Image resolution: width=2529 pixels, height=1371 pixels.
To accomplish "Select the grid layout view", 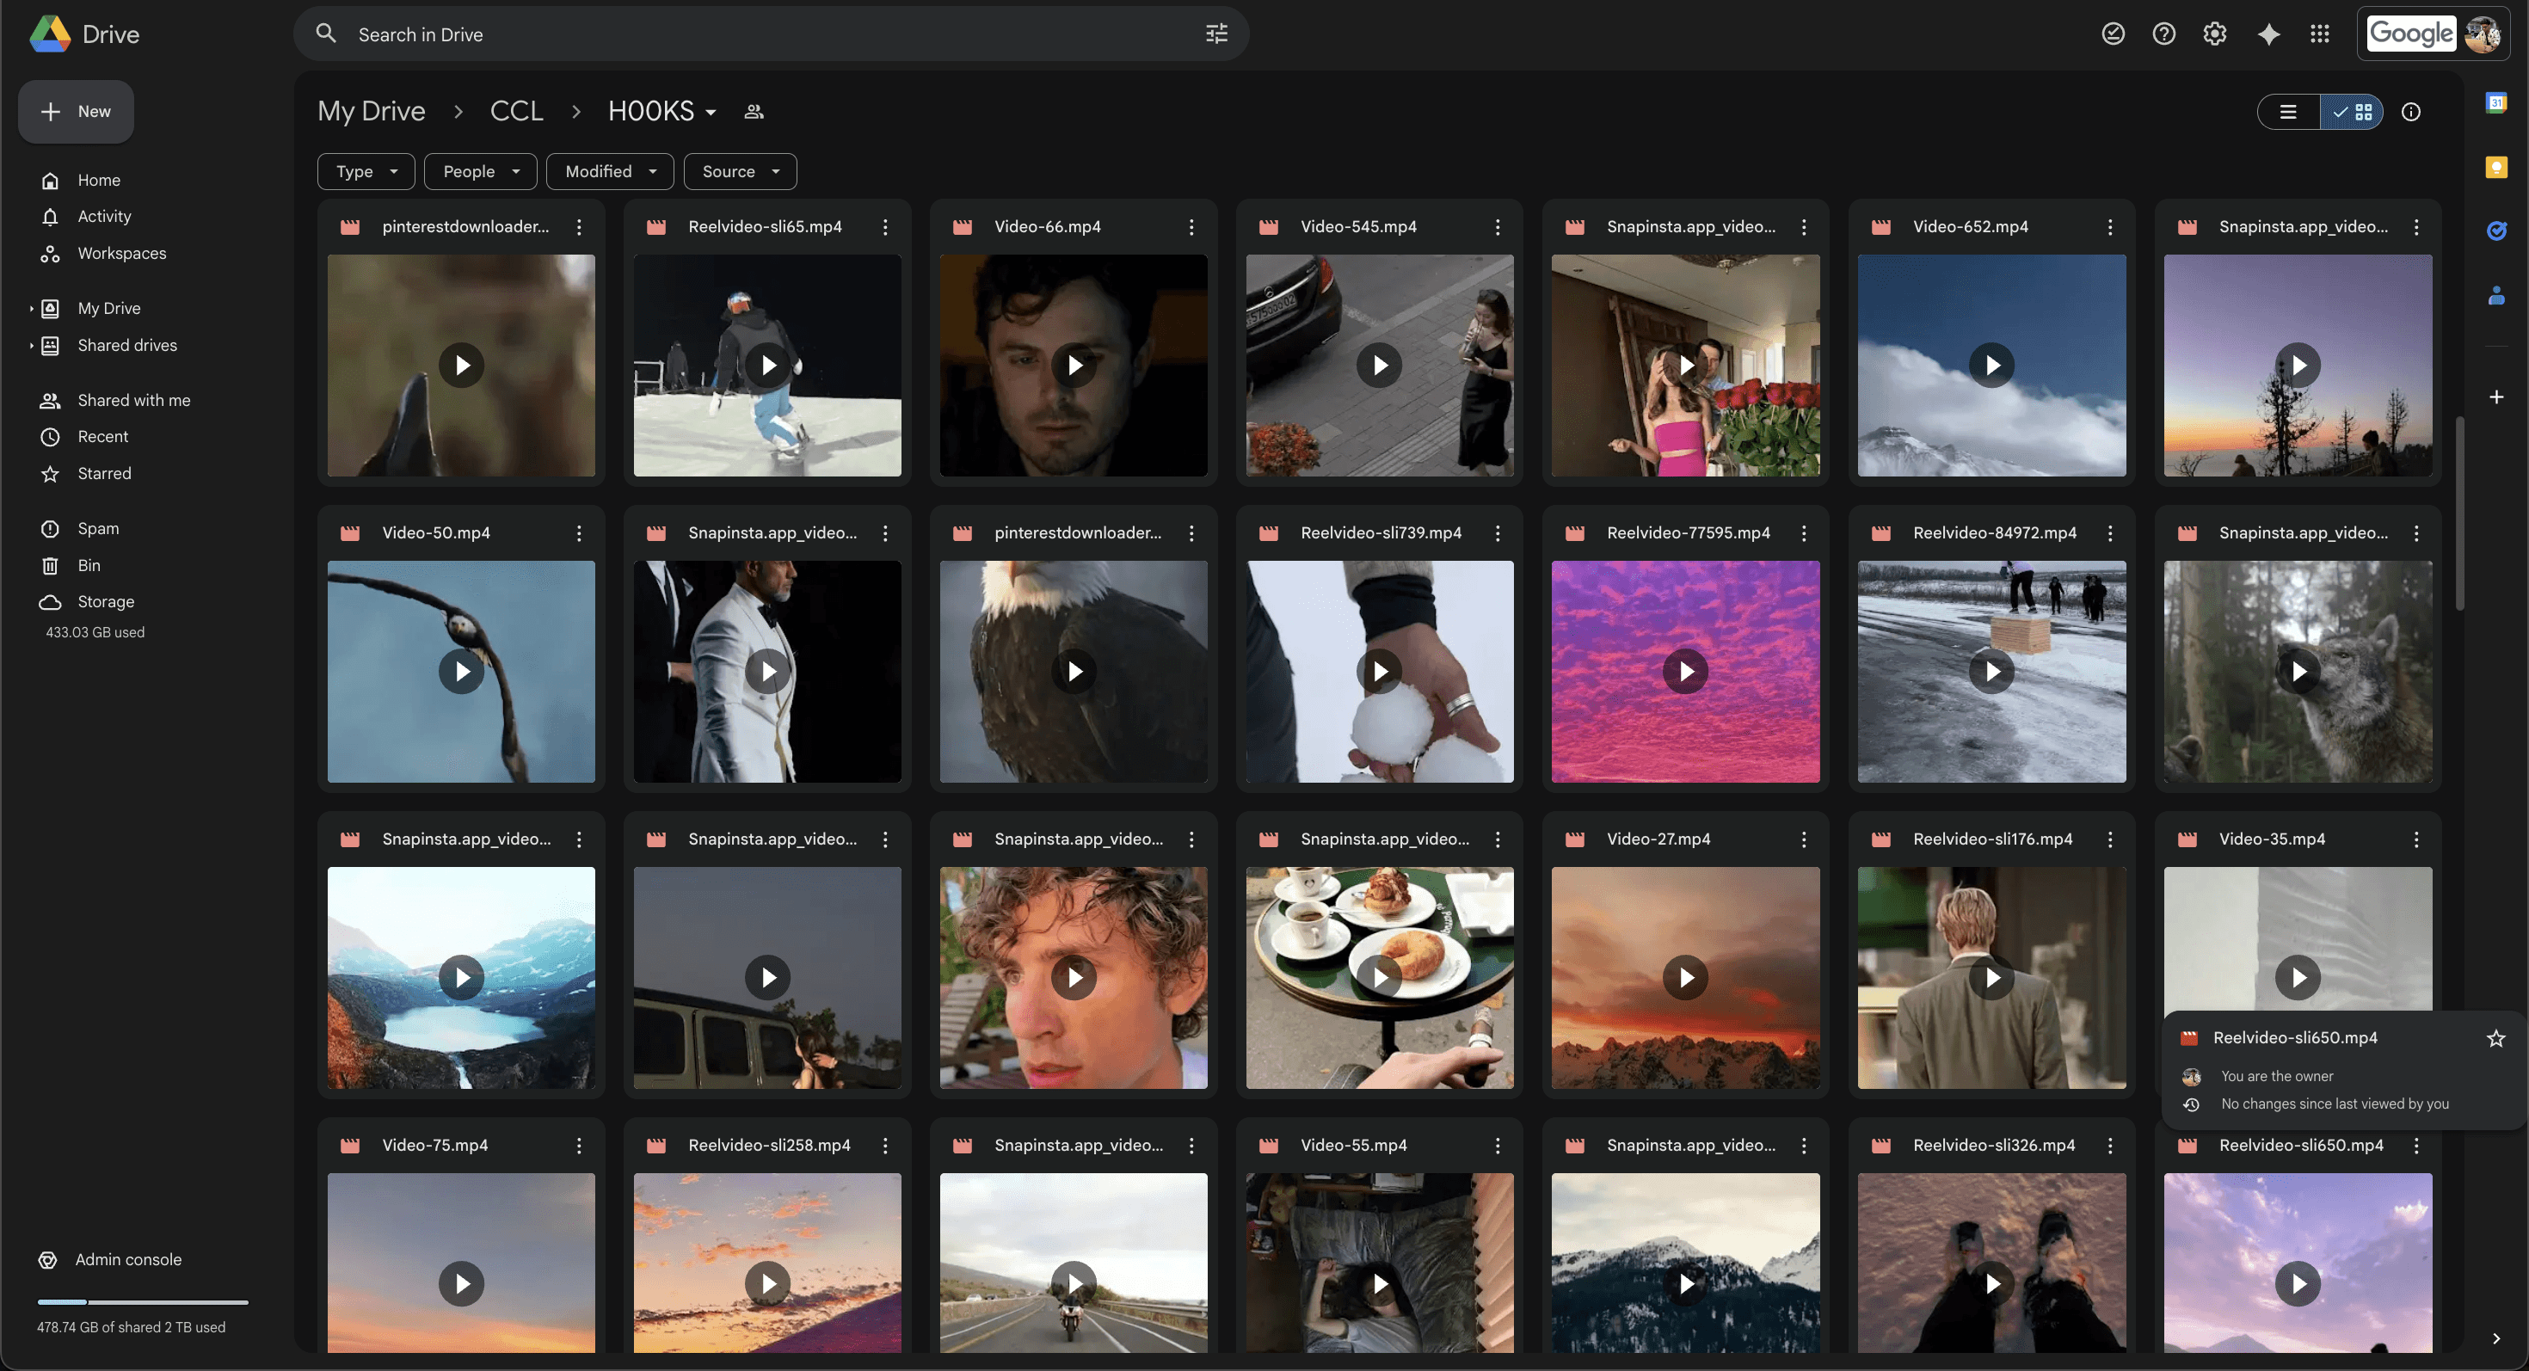I will point(2353,112).
